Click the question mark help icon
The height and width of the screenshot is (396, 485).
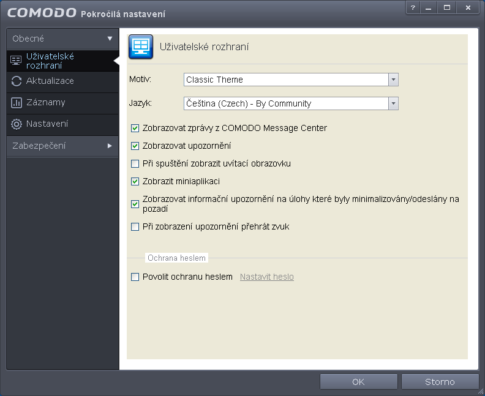413,8
